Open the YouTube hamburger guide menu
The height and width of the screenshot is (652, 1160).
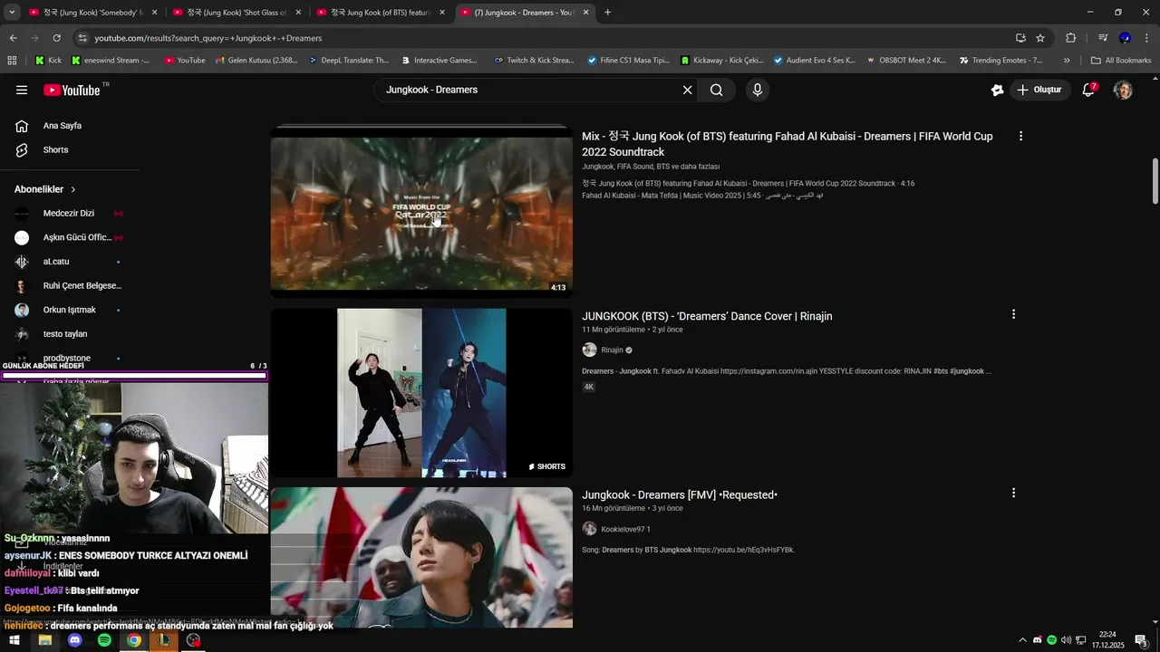(22, 90)
